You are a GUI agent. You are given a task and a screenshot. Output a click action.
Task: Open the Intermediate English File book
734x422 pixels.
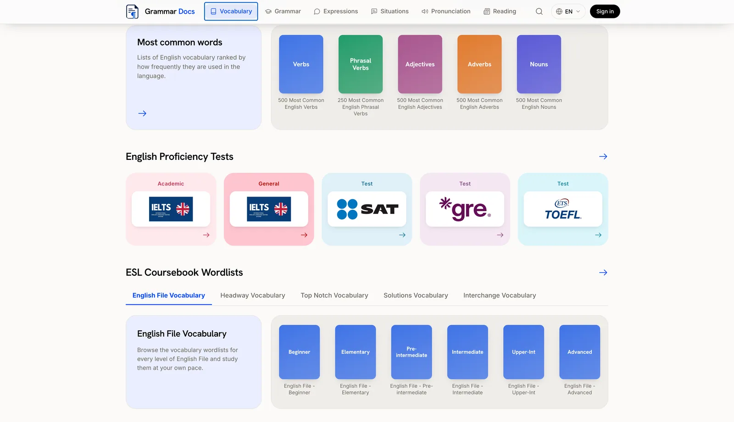467,352
